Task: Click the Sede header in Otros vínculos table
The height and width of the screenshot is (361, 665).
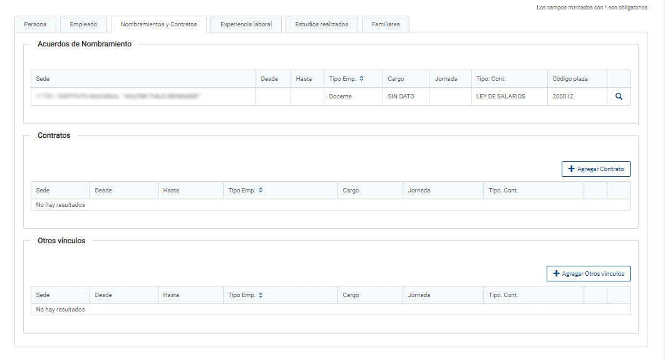Action: pos(43,295)
